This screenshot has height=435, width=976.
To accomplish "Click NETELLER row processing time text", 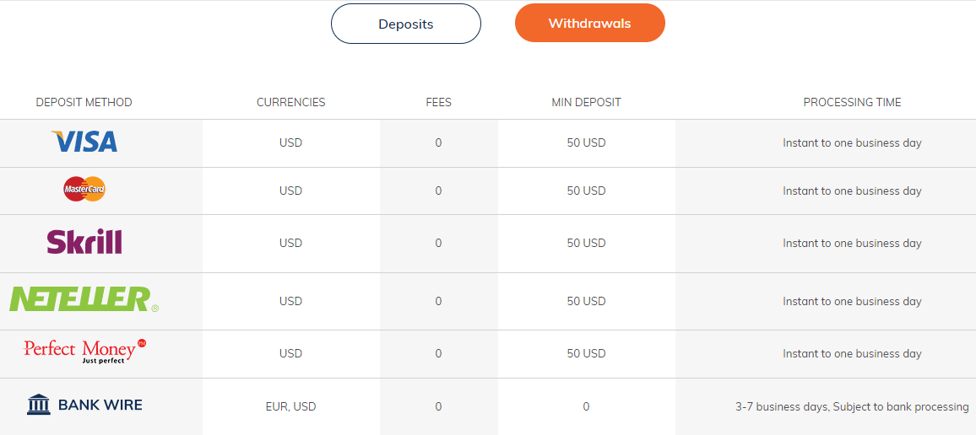I will coord(852,302).
